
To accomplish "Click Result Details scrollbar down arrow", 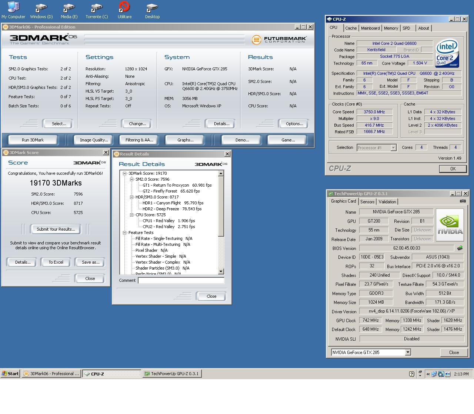I will [x=221, y=271].
